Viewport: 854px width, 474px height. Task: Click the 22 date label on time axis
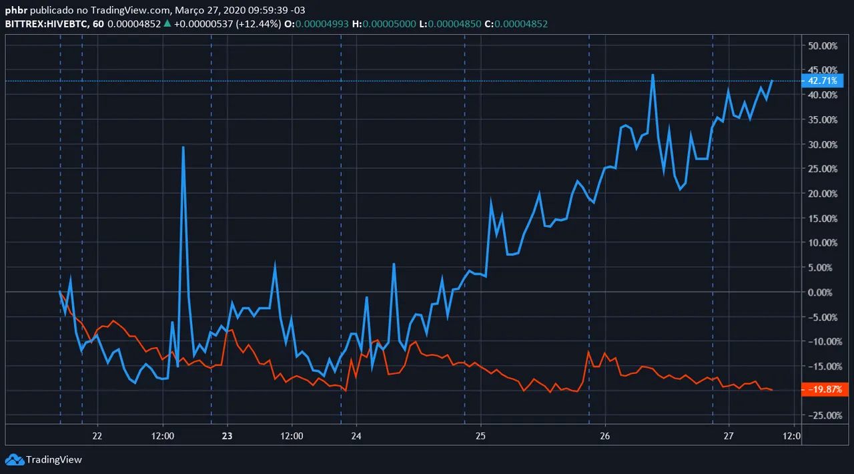(x=97, y=435)
